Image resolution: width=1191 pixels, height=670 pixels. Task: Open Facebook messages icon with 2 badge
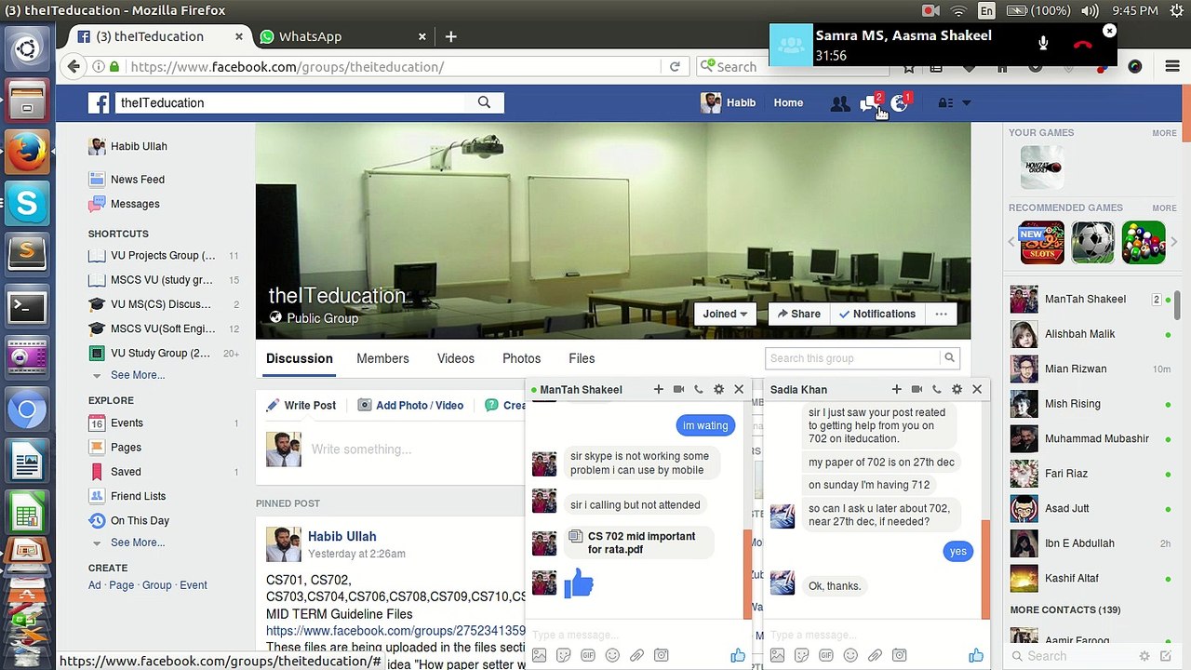tap(869, 103)
